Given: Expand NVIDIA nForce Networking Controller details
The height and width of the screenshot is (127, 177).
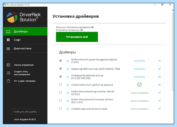Looking at the screenshot, I should tap(160, 93).
